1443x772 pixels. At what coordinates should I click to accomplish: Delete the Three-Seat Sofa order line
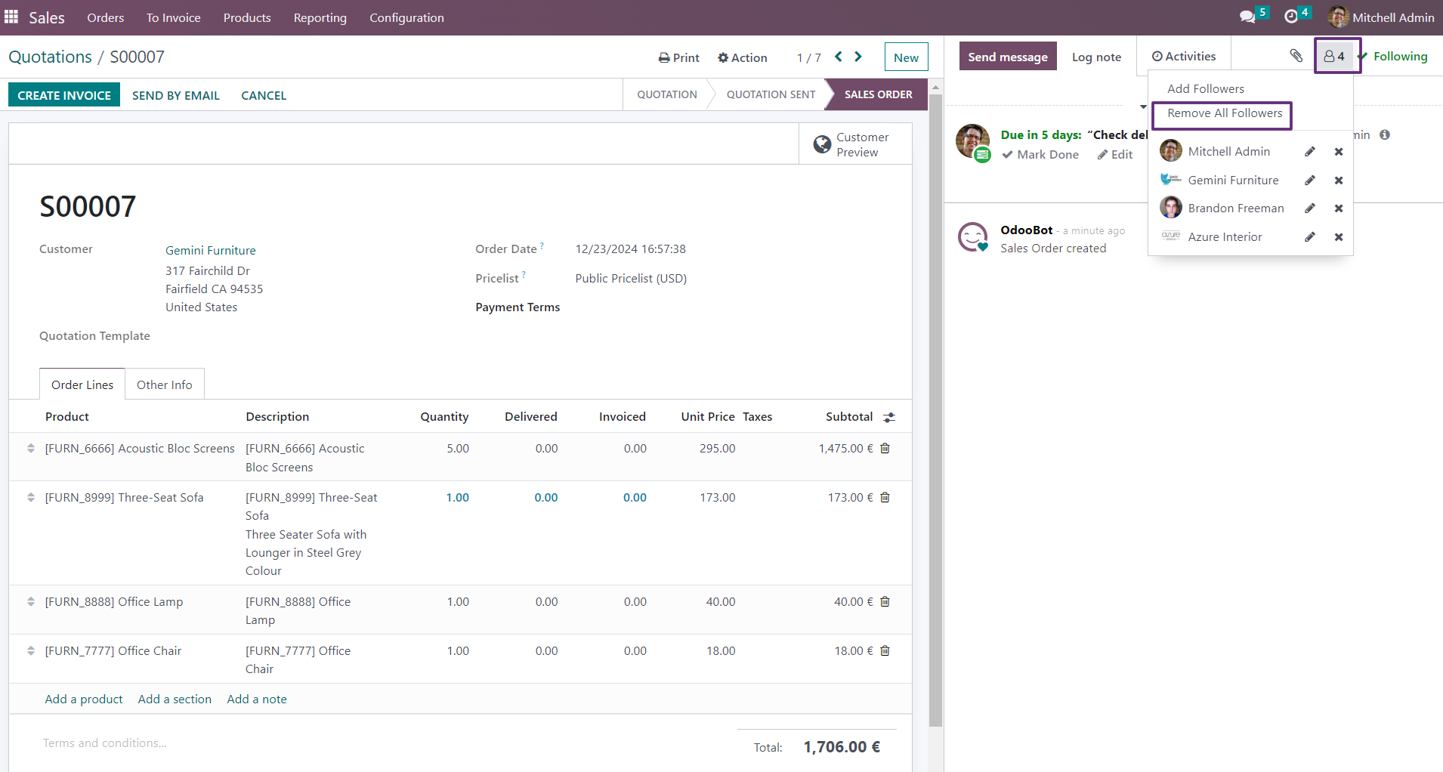(x=885, y=497)
